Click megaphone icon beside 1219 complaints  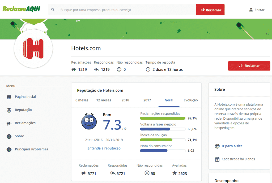[x=74, y=69]
